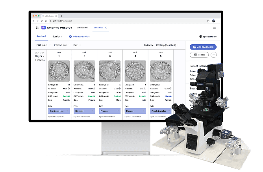Reload the page in browser
Viewport: 263px width, 172px height.
pyautogui.click(x=42, y=21)
